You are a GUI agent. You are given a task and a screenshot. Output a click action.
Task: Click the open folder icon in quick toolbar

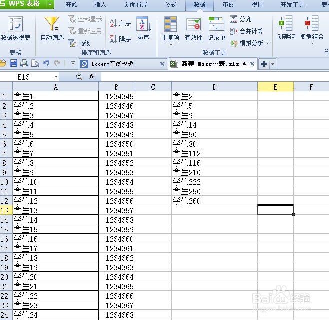click(3, 63)
